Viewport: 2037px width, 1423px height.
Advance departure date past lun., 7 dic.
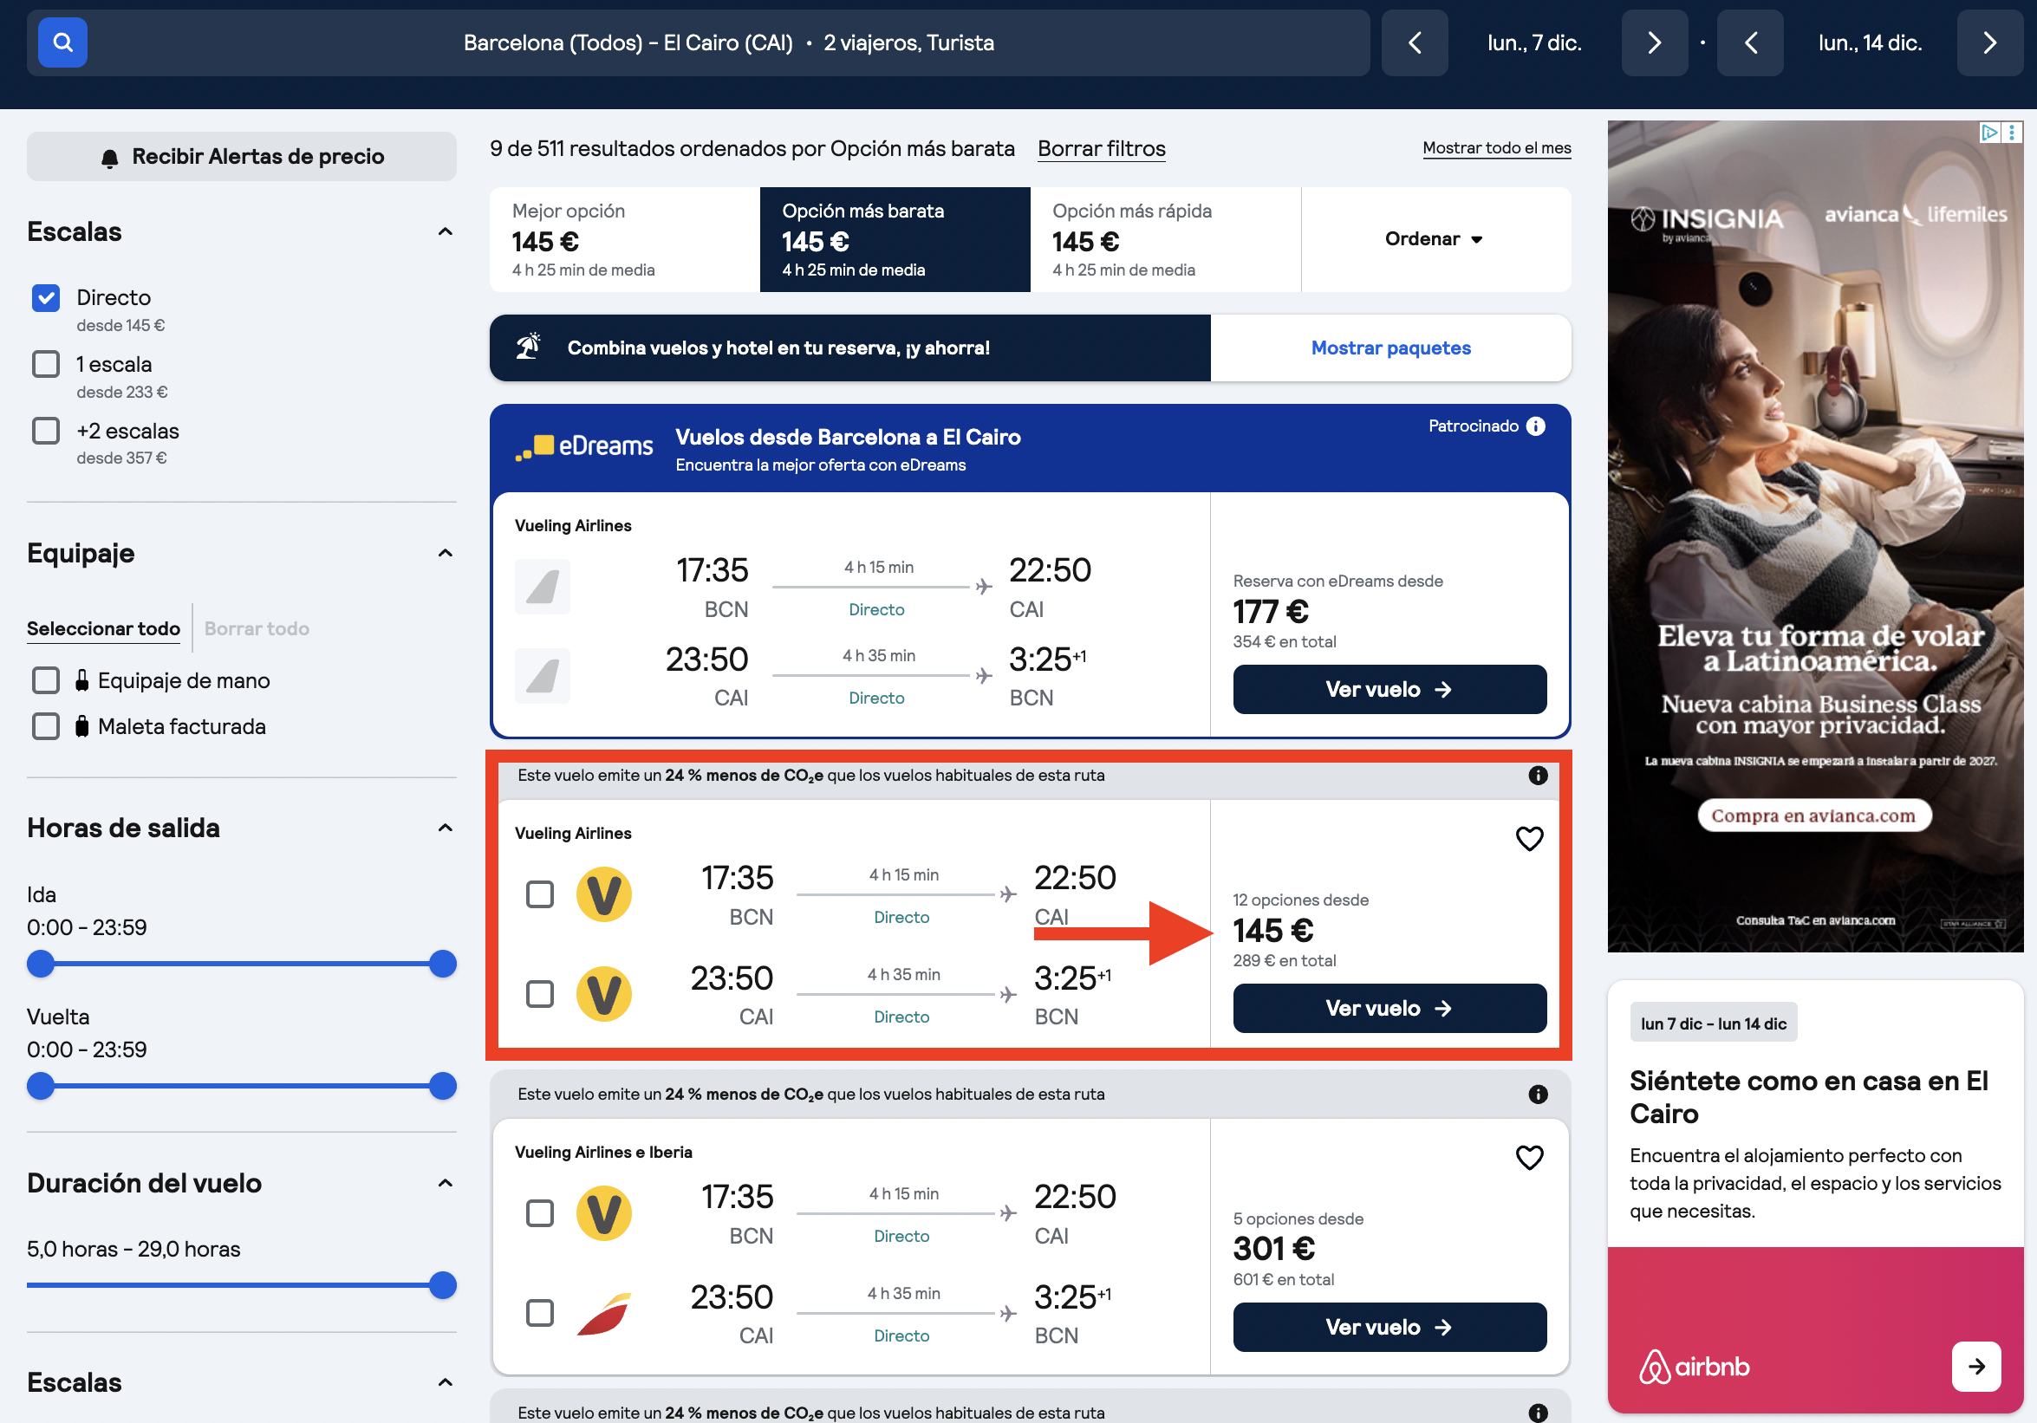1654,42
